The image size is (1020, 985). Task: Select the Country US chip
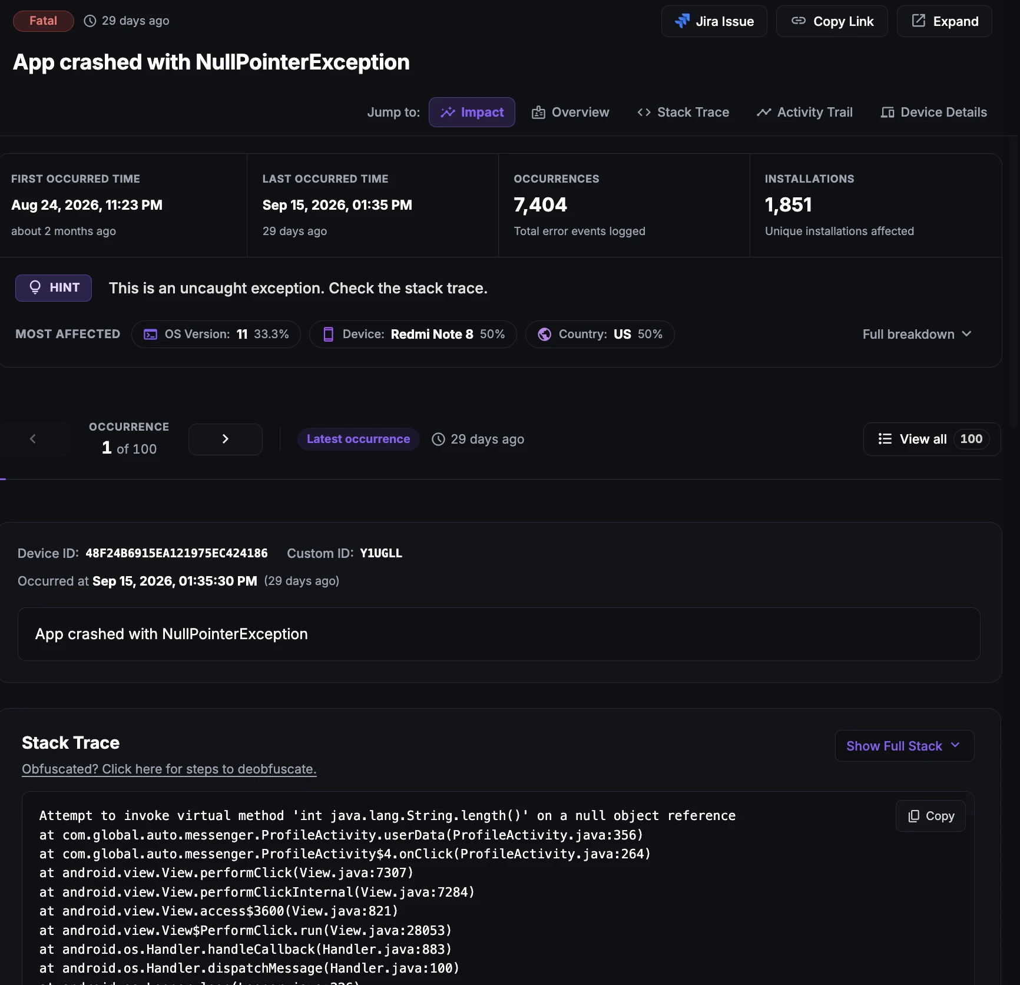(x=600, y=334)
